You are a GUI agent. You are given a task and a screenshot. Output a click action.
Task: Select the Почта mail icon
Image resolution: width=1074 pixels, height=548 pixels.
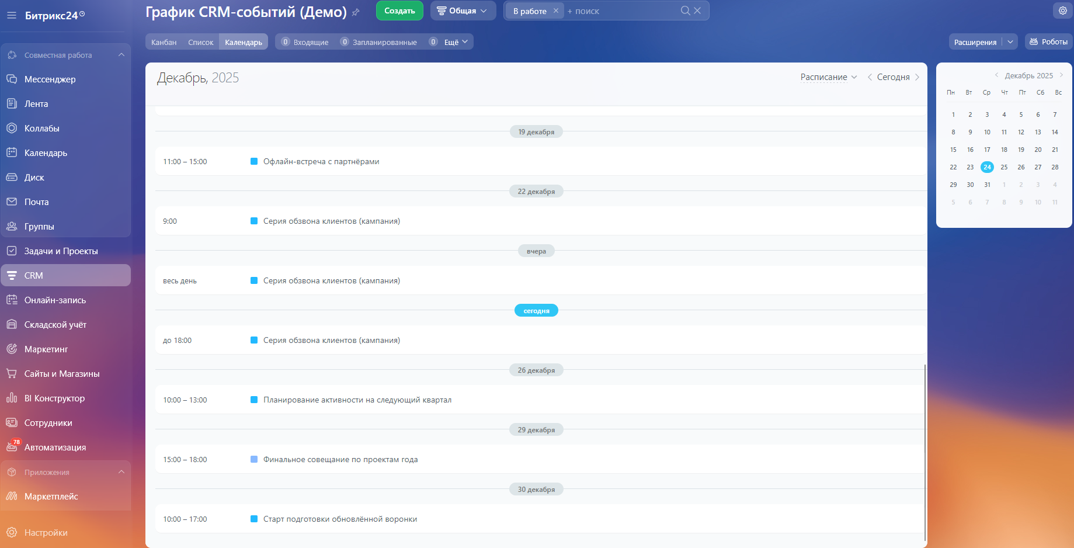coord(12,202)
